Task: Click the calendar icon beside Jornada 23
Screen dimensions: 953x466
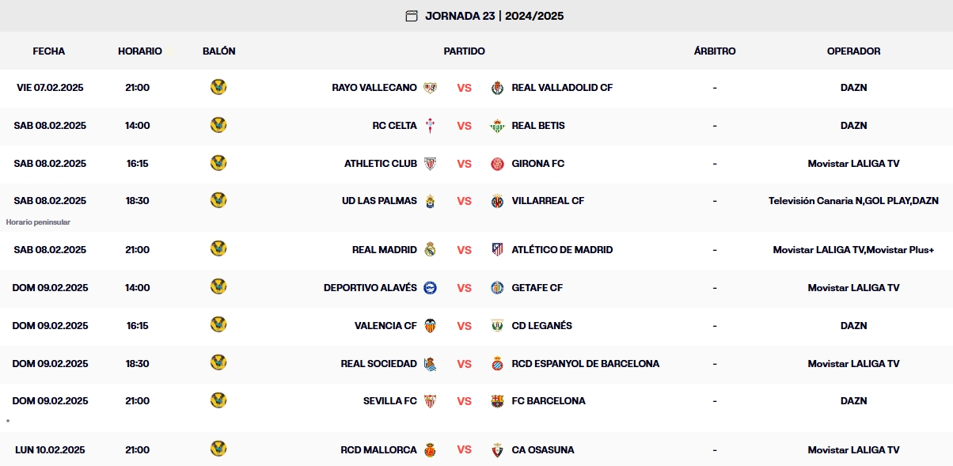Action: click(411, 16)
